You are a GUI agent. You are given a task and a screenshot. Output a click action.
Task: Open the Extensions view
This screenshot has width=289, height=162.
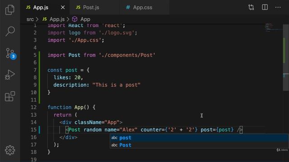pyautogui.click(x=10, y=96)
